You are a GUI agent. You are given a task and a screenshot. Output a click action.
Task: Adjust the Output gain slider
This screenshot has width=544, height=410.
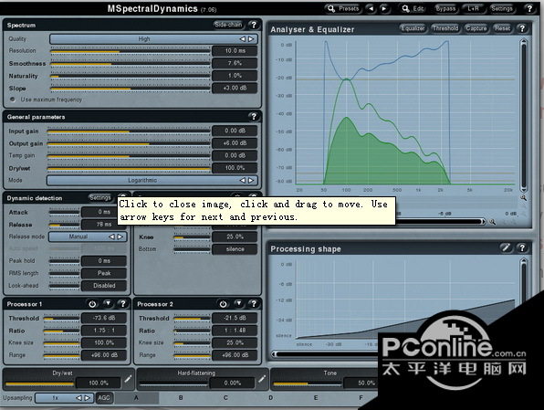pos(129,143)
